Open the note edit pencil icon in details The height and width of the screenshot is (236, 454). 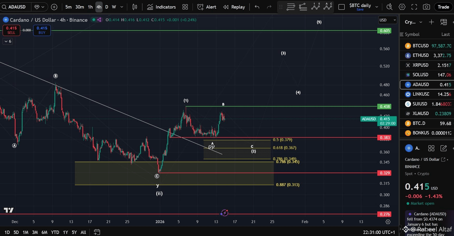(443, 148)
